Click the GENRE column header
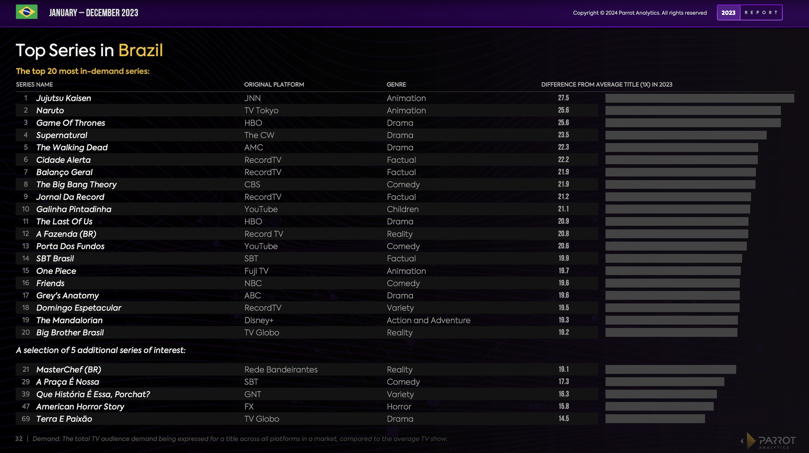The image size is (809, 453). pyautogui.click(x=396, y=85)
